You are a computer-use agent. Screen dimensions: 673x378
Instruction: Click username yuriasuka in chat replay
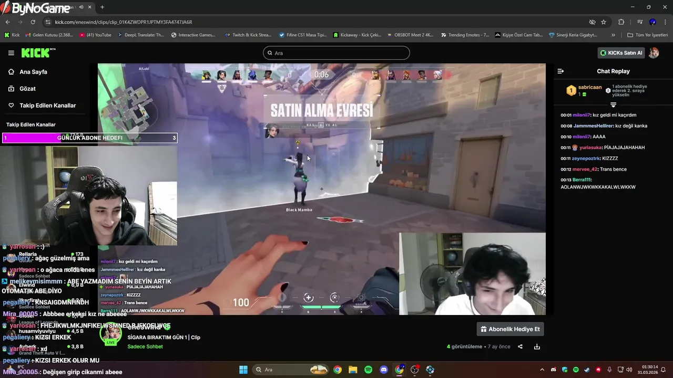591,148
